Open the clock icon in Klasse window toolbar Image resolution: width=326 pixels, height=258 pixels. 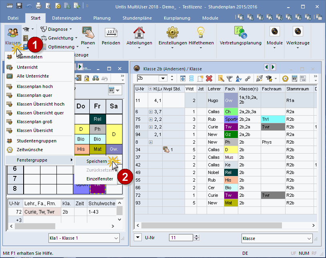click(285, 78)
